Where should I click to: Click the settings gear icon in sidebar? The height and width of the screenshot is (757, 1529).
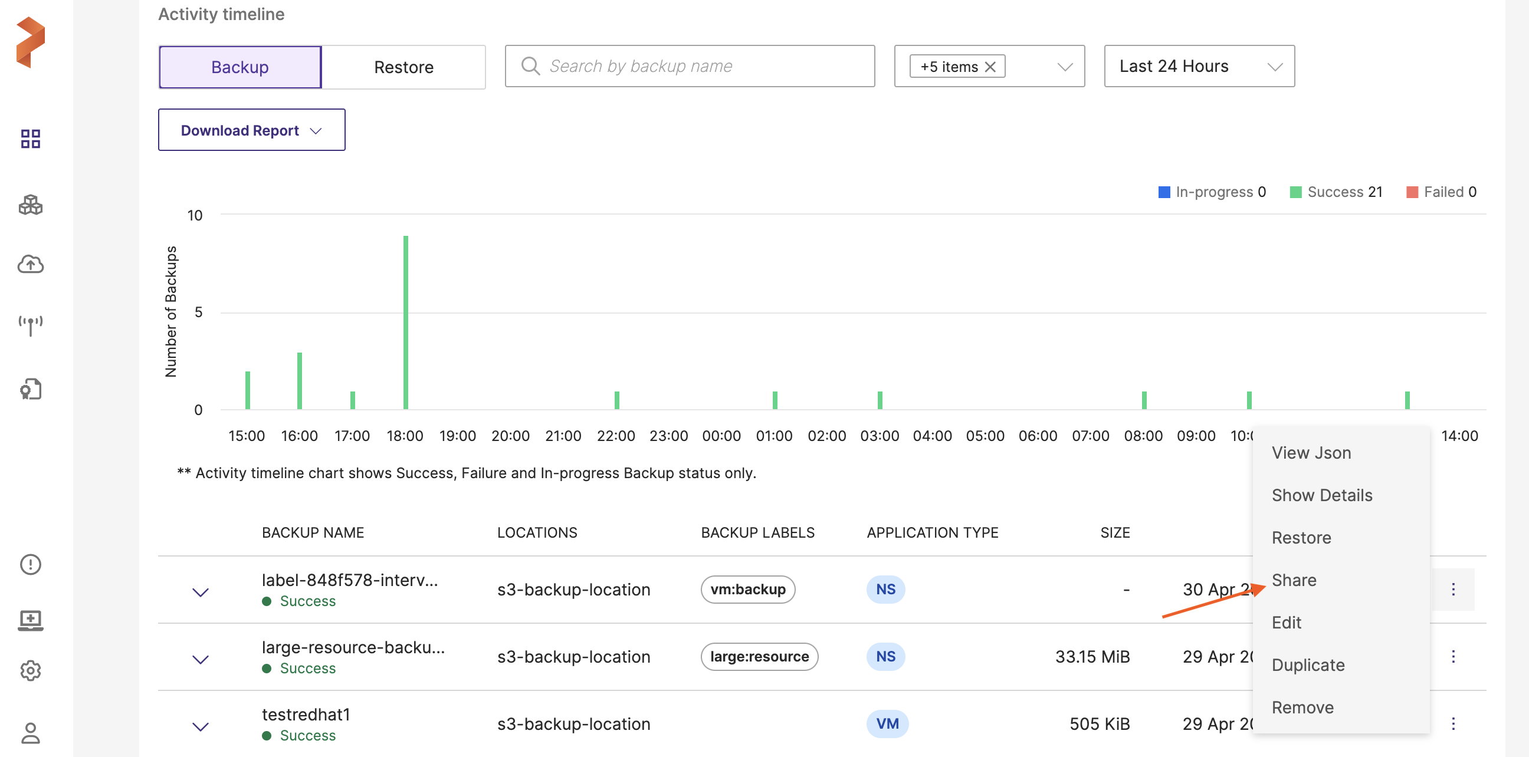click(x=30, y=670)
